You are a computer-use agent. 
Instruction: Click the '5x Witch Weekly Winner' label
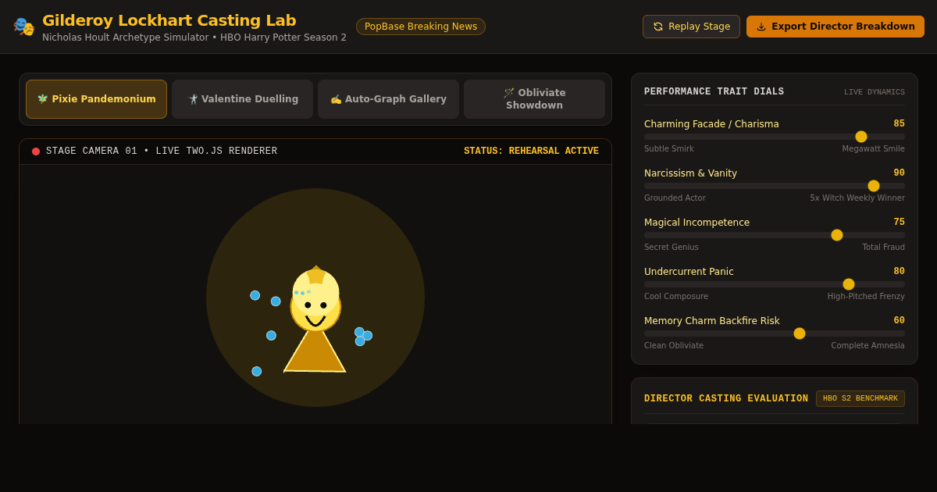point(857,198)
